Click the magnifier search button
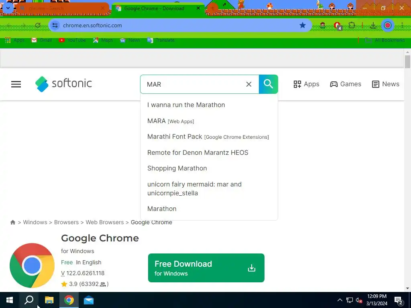 [268, 84]
